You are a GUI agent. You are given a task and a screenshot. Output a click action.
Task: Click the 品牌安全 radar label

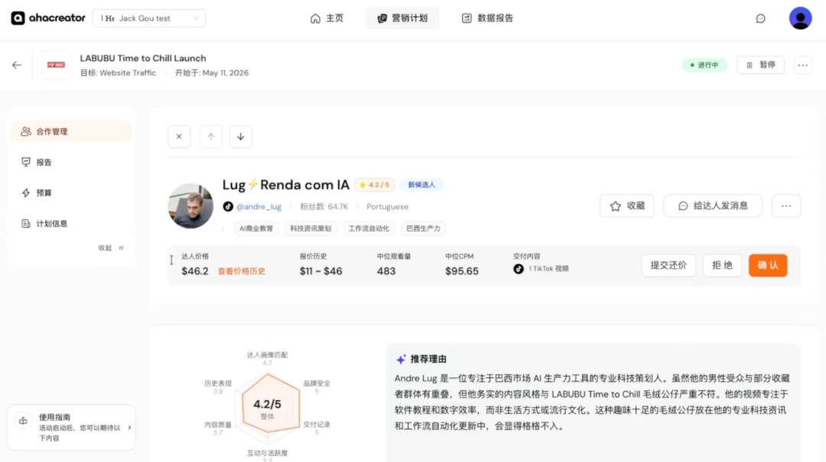point(317,383)
